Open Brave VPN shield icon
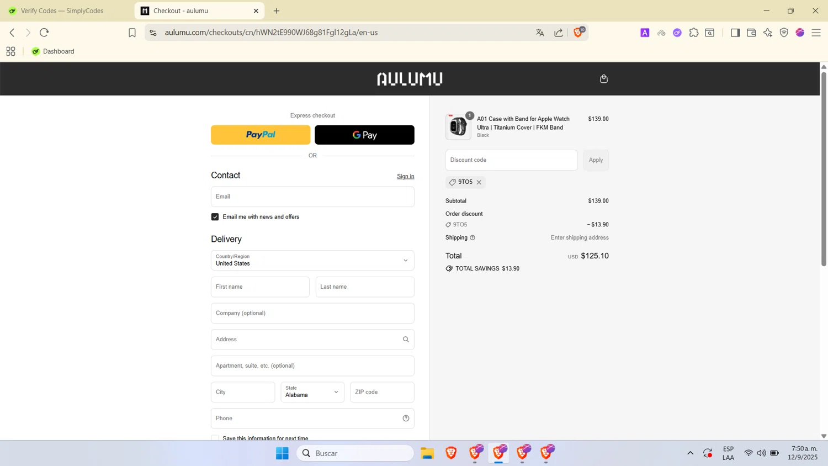The image size is (828, 466). point(784,33)
